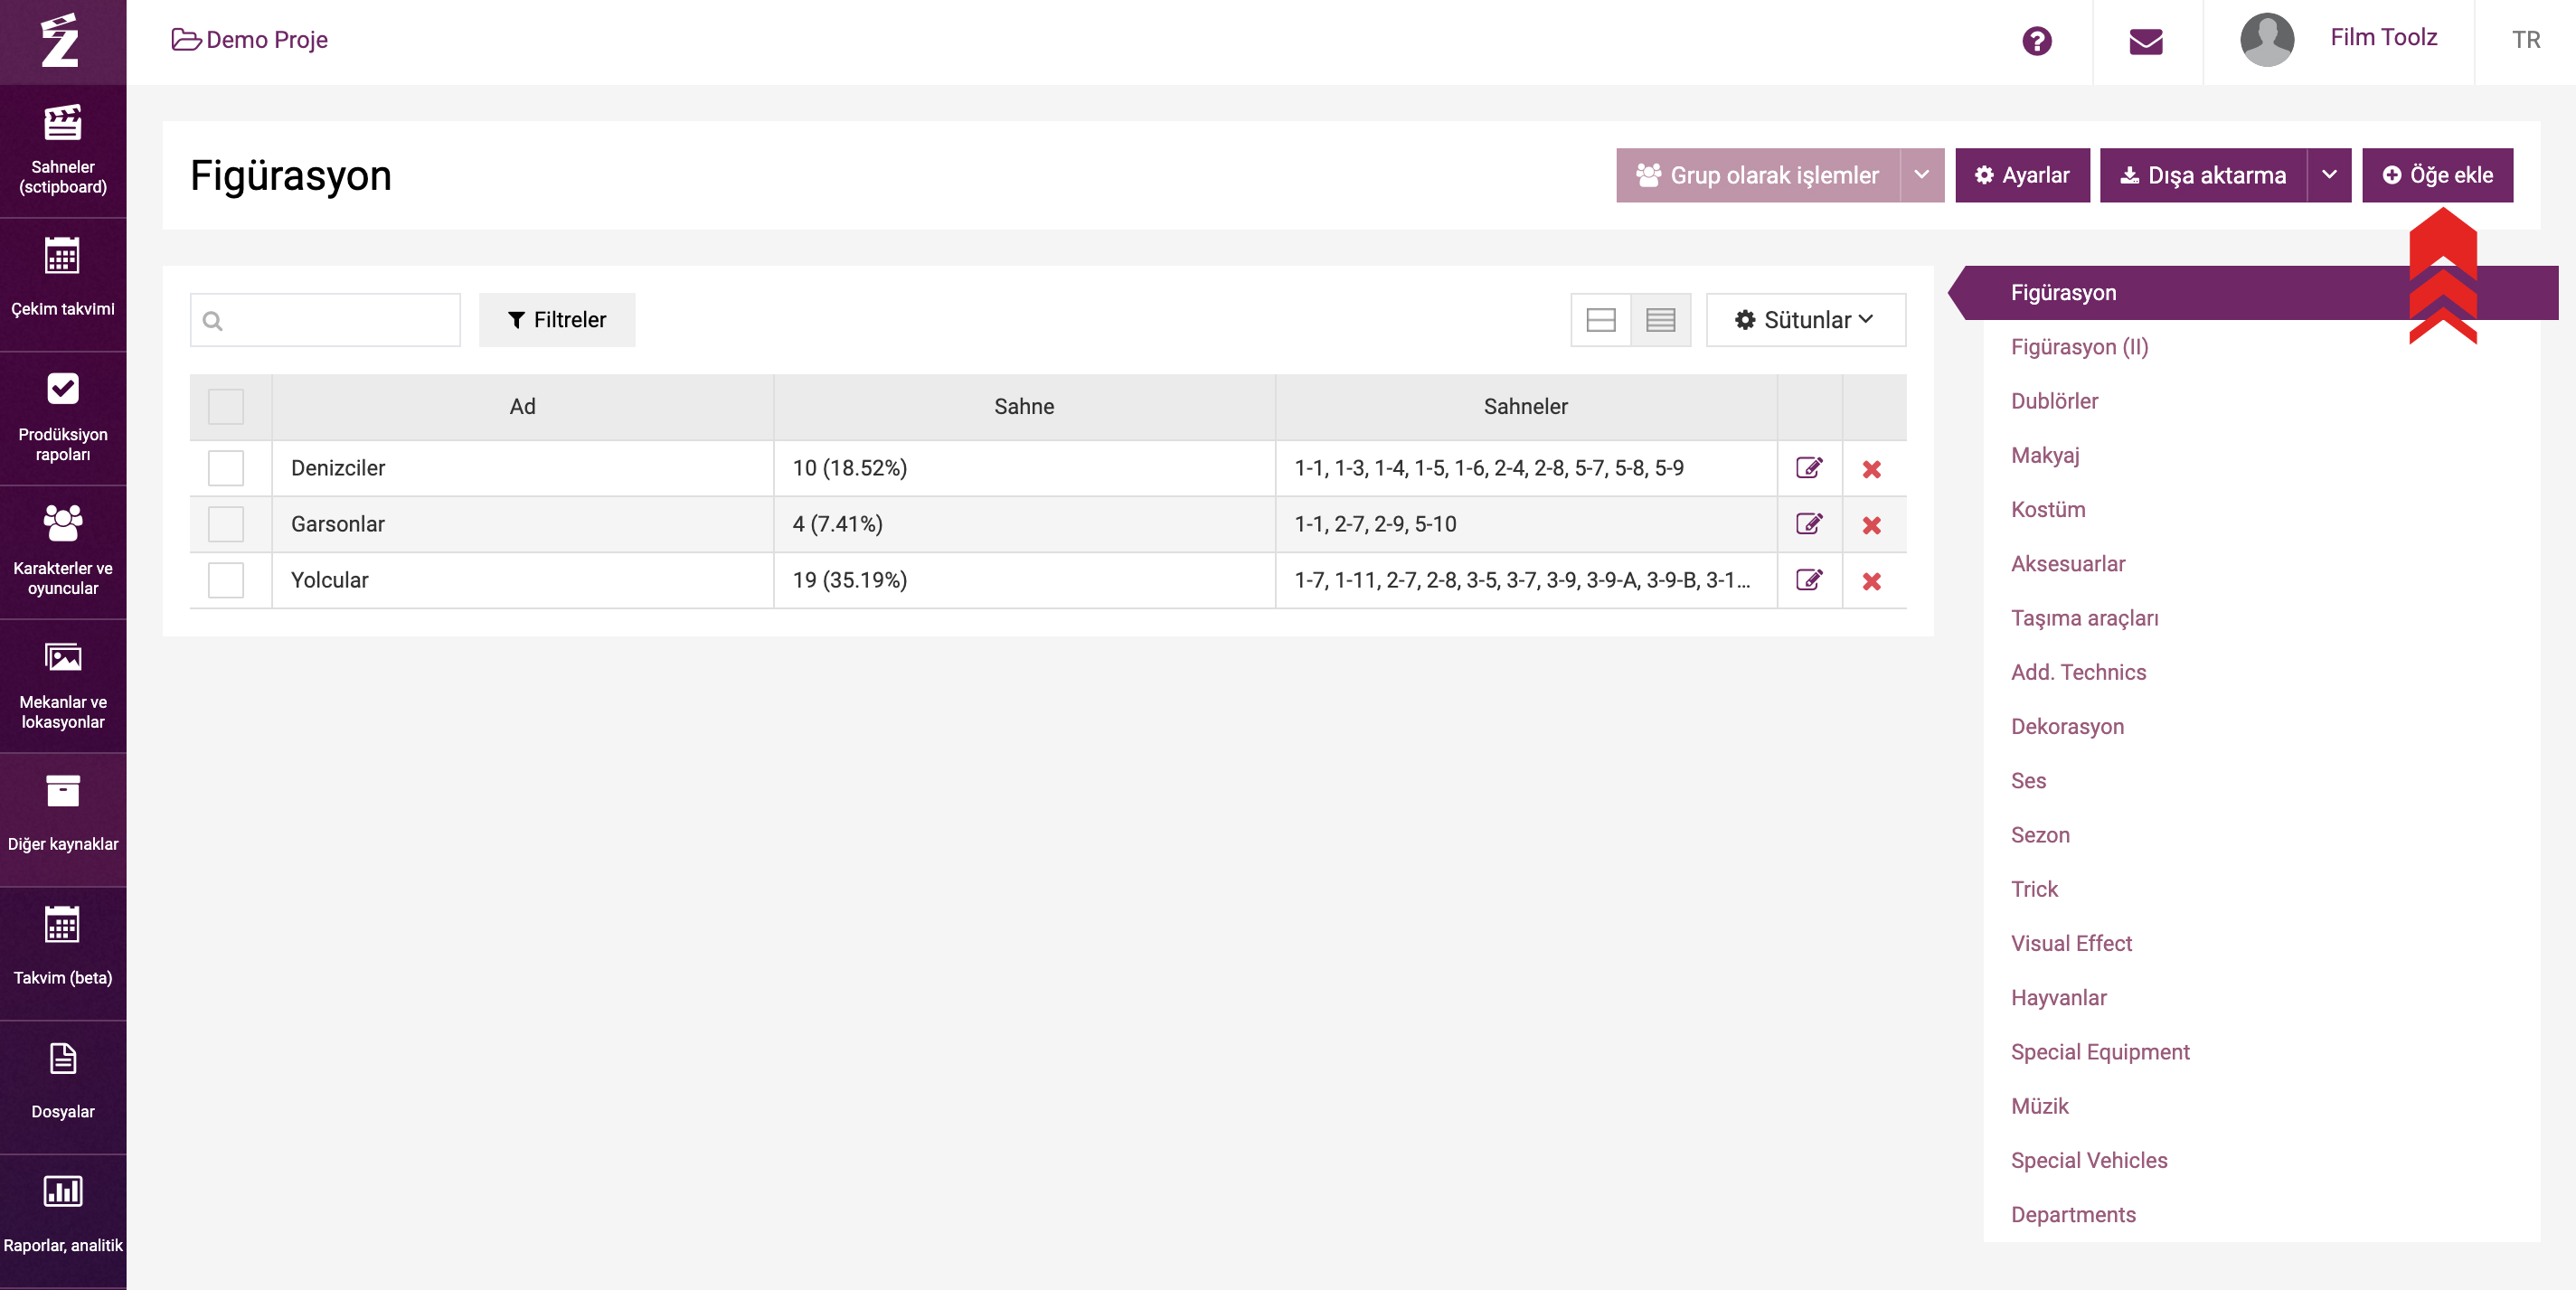
Task: Click the Dışa aktarma export button
Action: [x=2204, y=175]
